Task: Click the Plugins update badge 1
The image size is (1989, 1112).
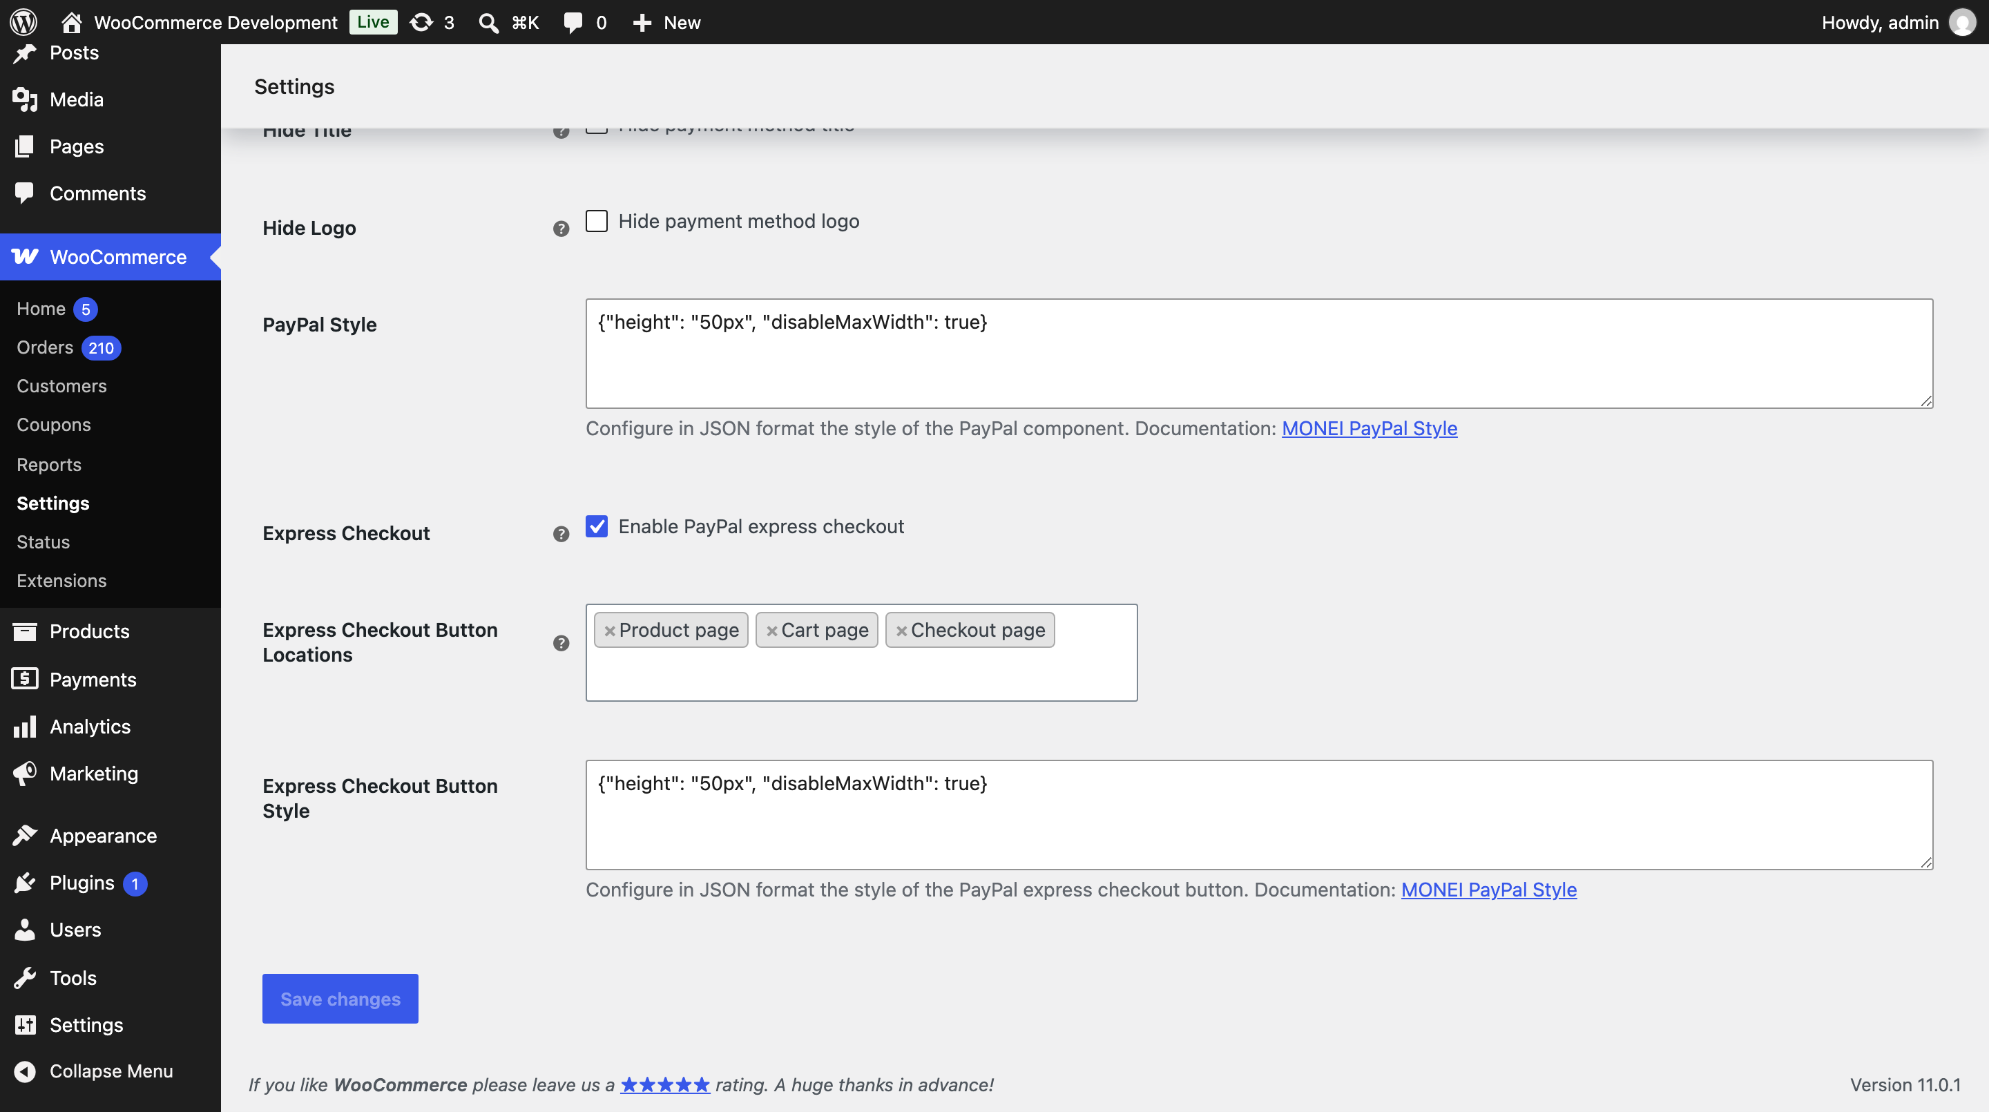Action: coord(135,883)
